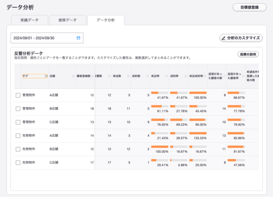Click 来店率 bar showing 100.00% for 先物物件 B店舗
This screenshot has width=273, height=197.
159,147
